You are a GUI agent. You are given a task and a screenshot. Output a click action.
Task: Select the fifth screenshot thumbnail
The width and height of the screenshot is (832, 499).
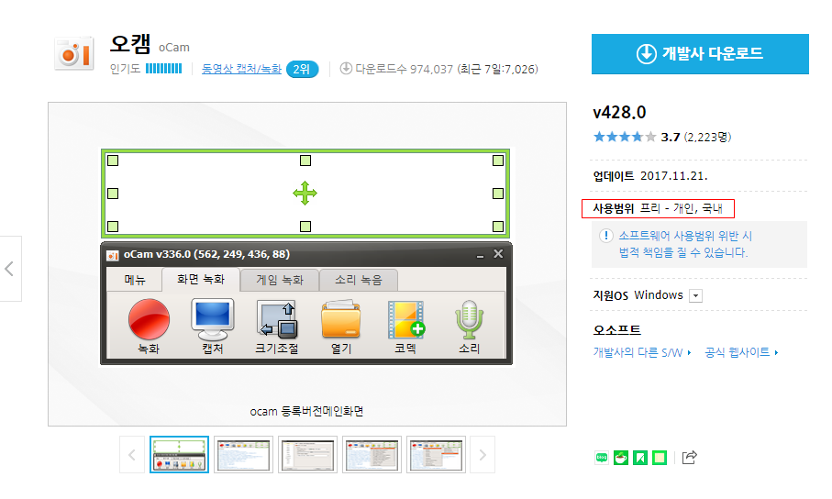point(436,454)
